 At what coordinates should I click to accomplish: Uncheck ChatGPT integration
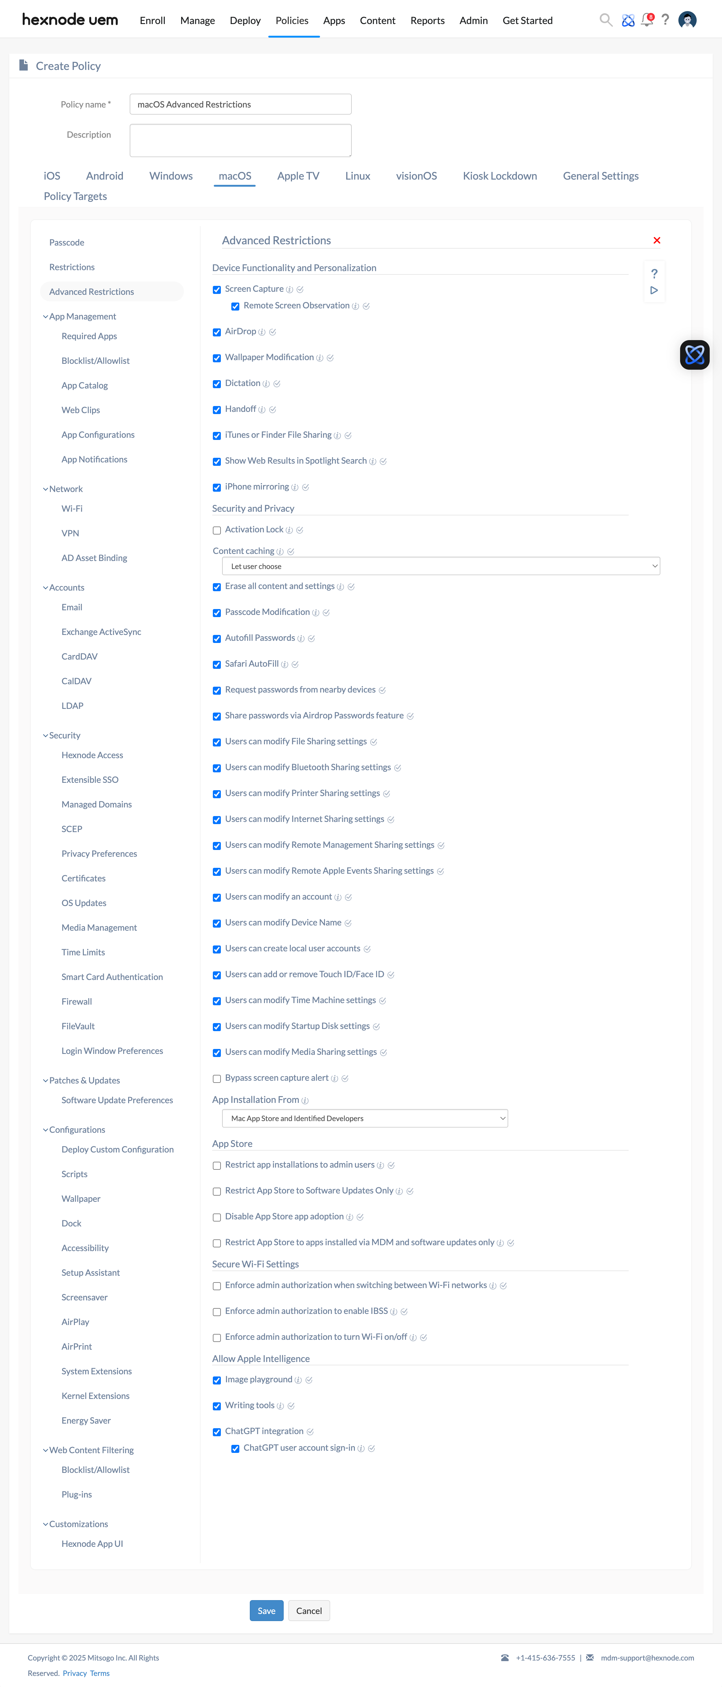217,1432
